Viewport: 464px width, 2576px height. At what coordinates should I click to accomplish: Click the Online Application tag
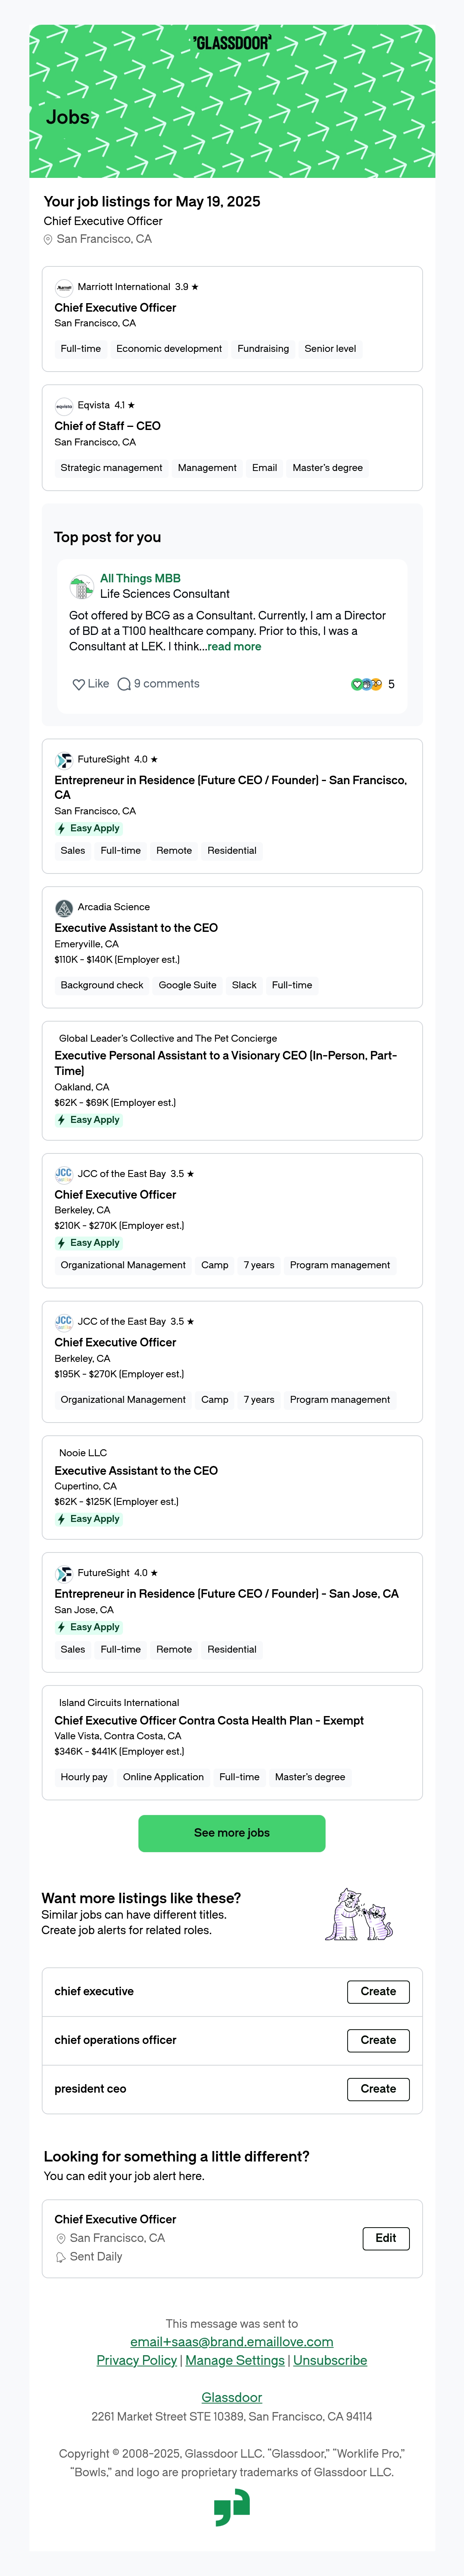[x=163, y=1778]
